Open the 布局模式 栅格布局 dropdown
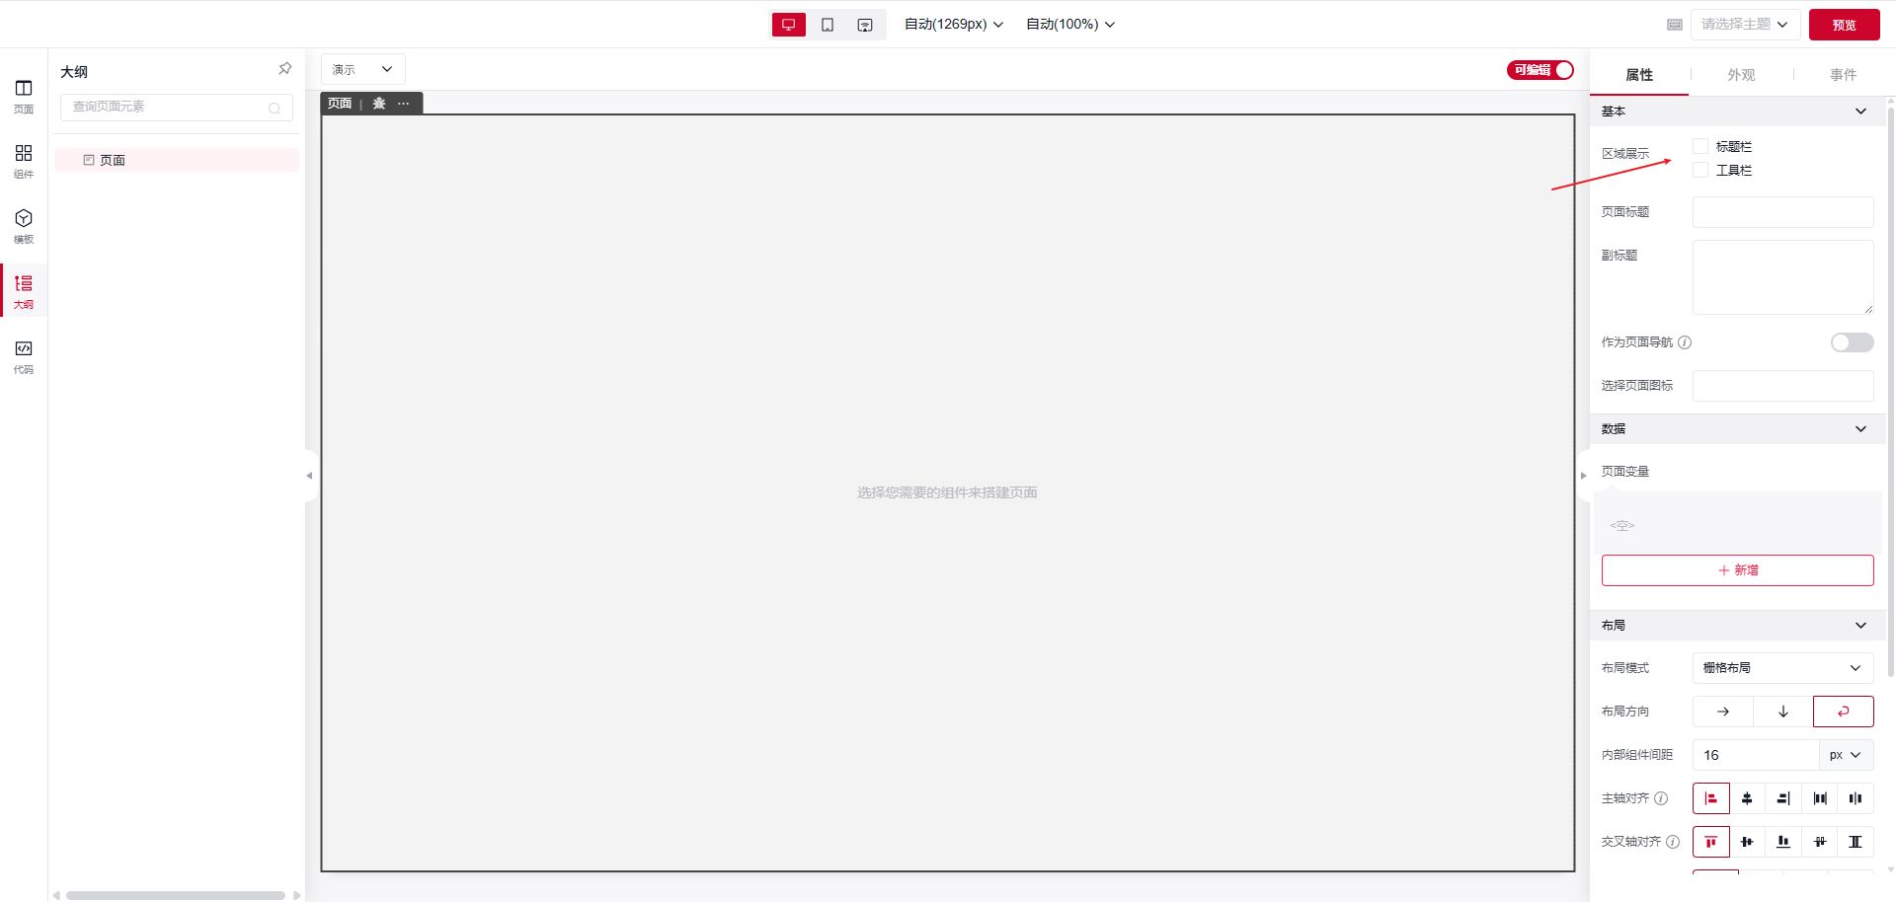 [1782, 668]
